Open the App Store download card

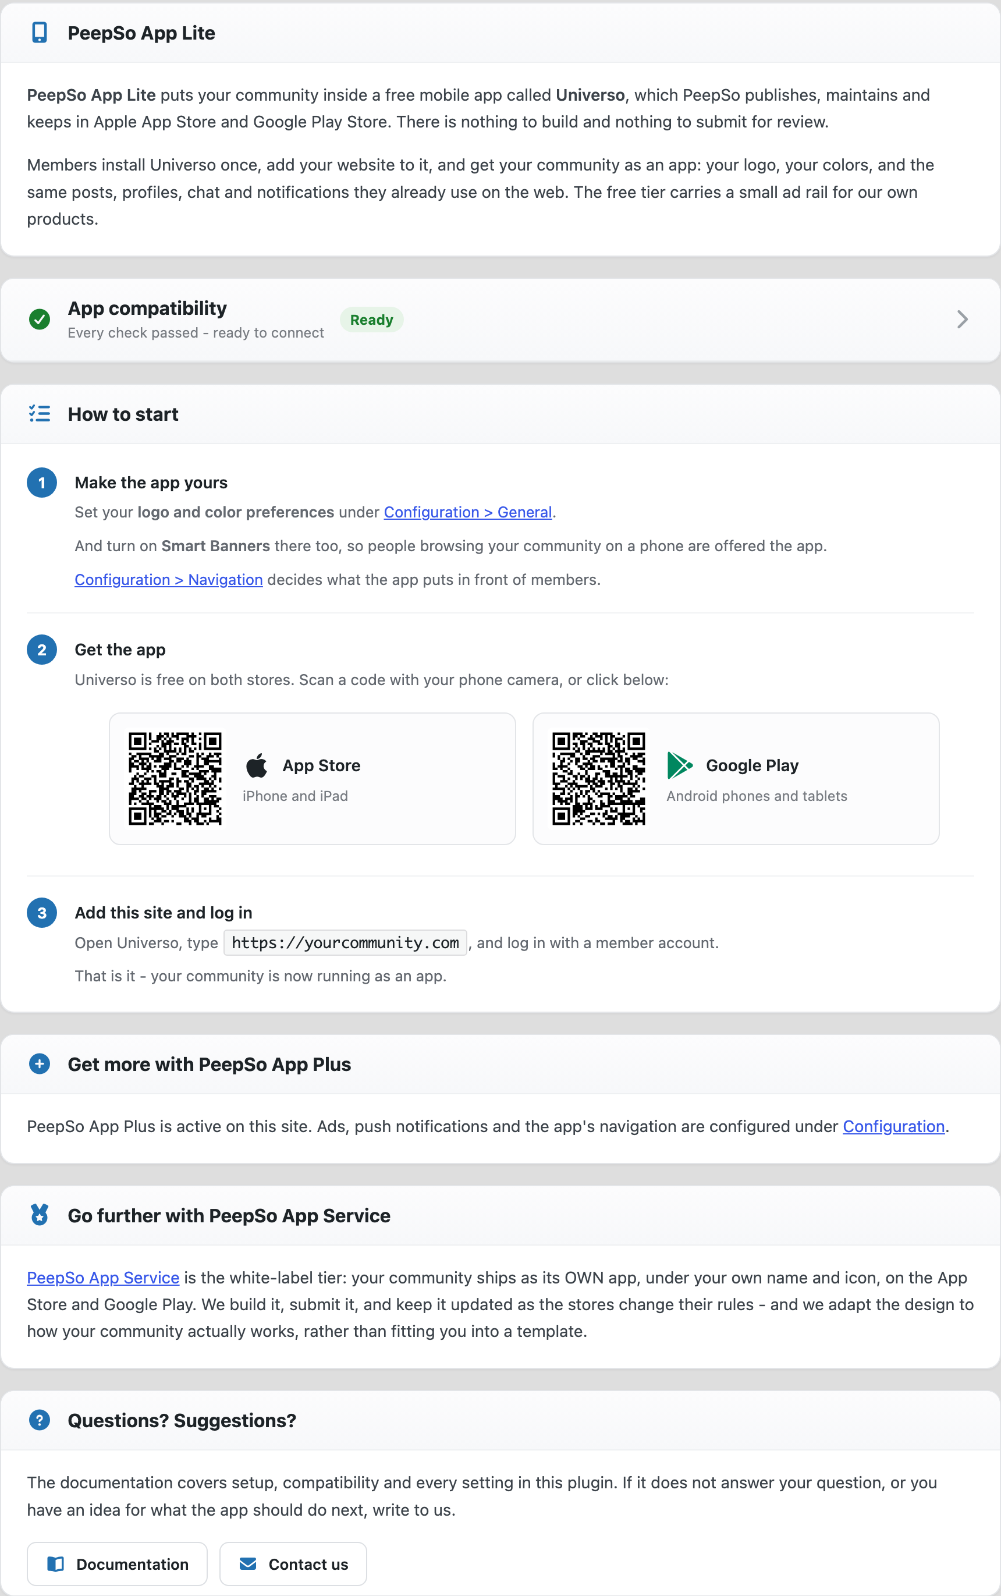point(313,778)
